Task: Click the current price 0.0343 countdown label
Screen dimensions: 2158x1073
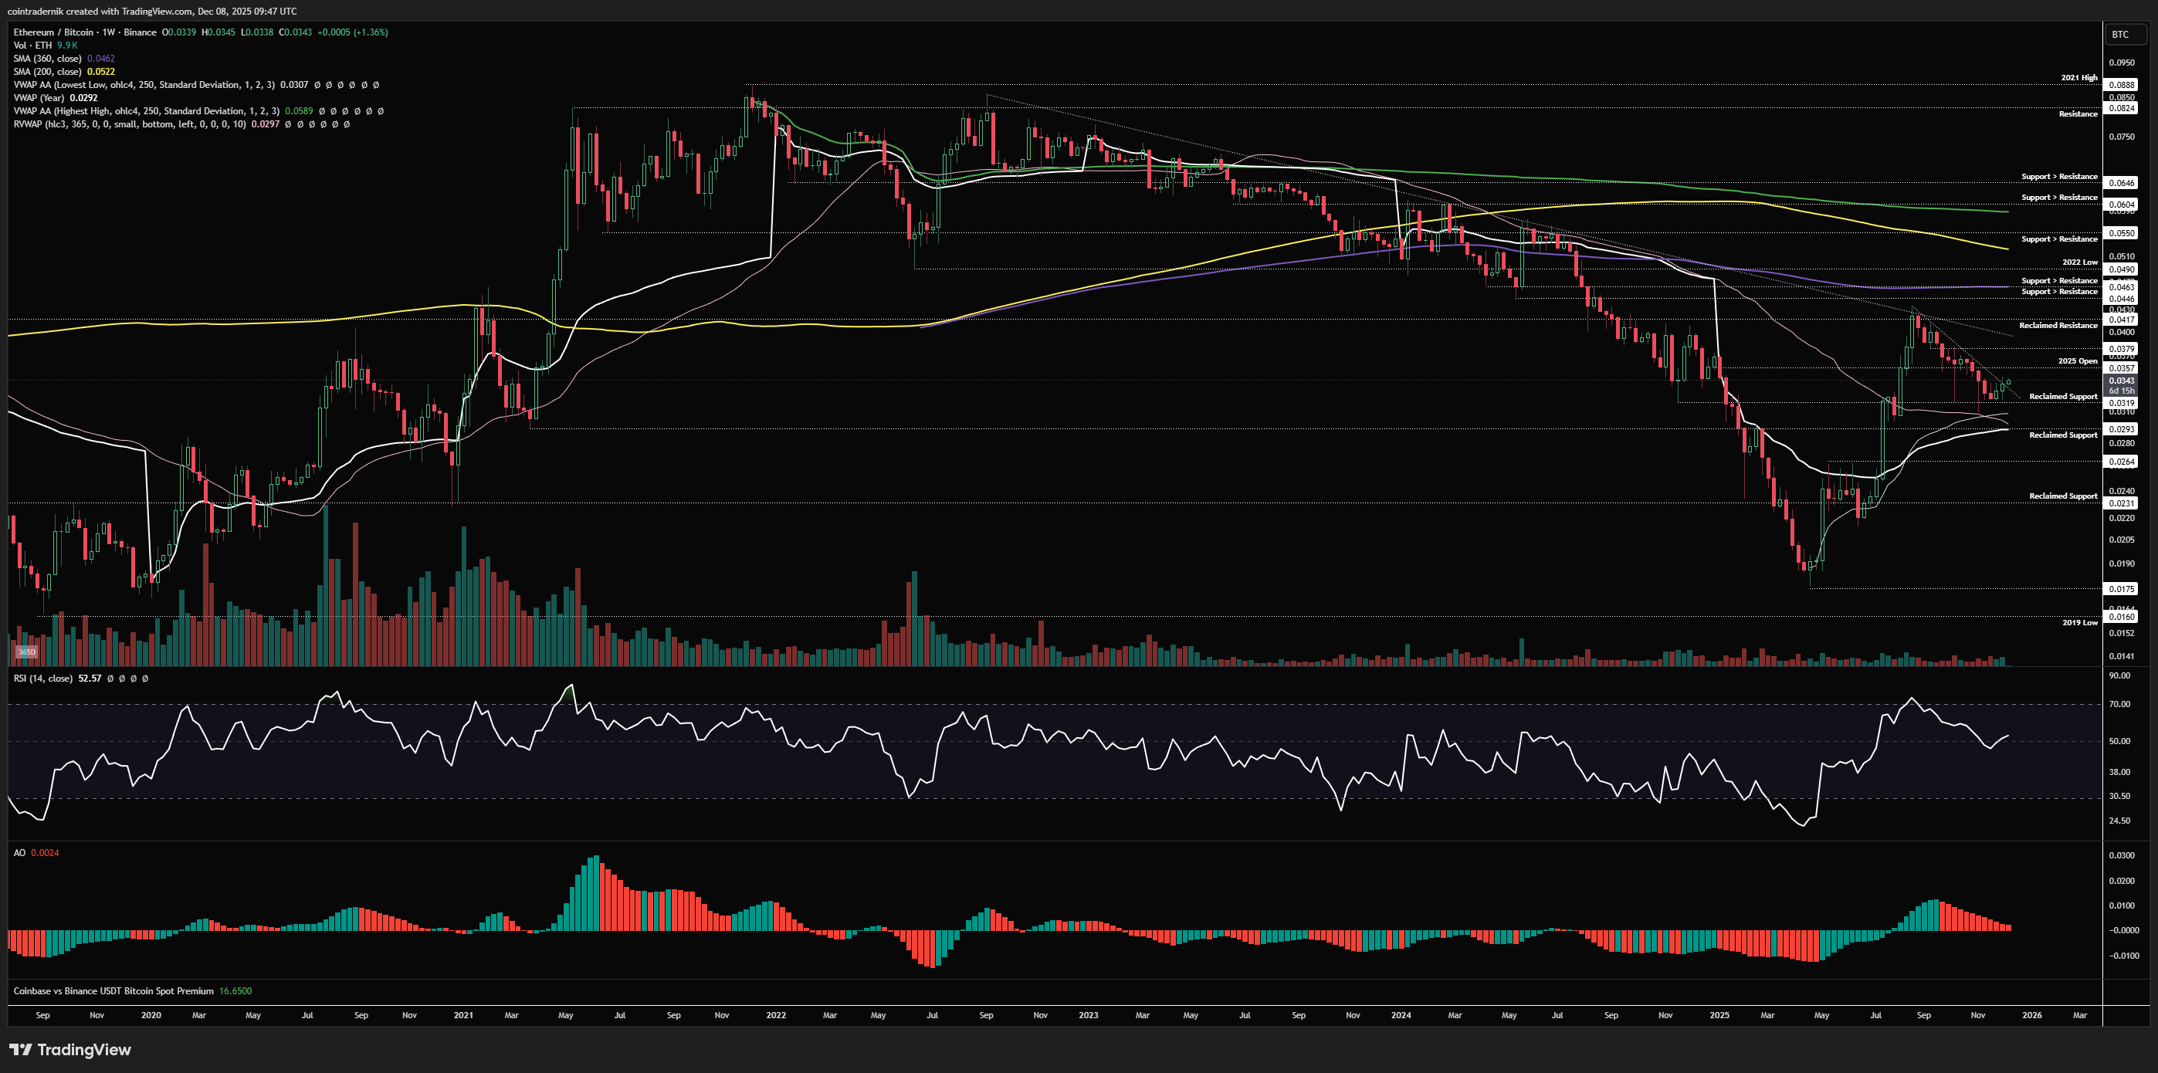Action: [x=2121, y=385]
